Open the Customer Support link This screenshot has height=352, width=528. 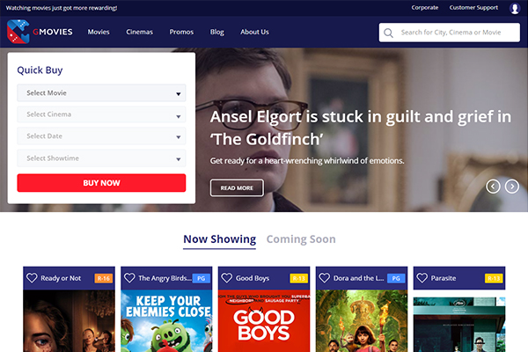pyautogui.click(x=473, y=7)
